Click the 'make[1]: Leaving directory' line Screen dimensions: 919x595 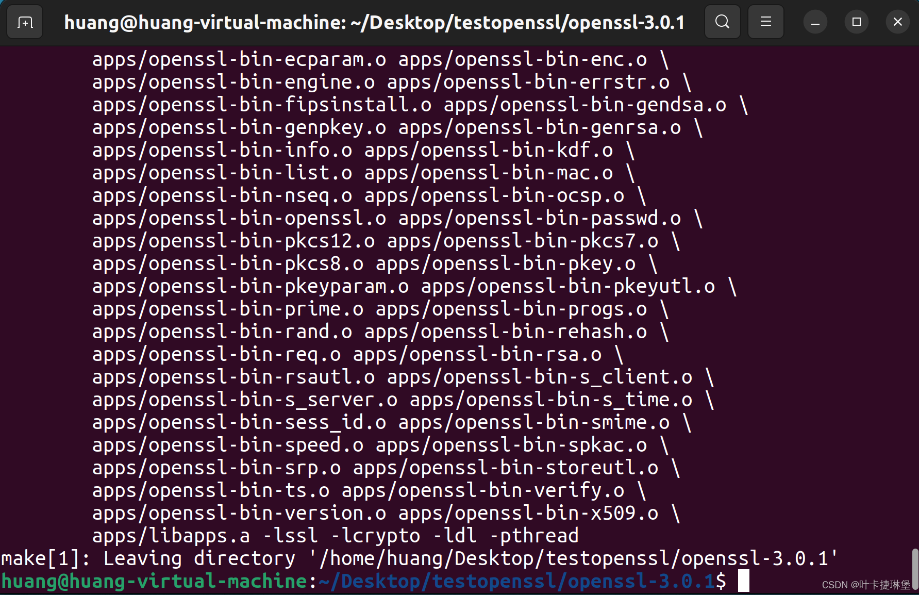tap(420, 559)
